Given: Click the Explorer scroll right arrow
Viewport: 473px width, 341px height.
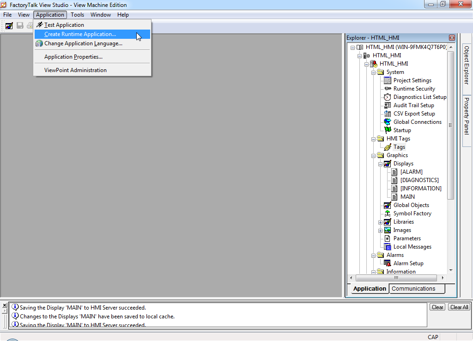Looking at the screenshot, I should pos(443,278).
